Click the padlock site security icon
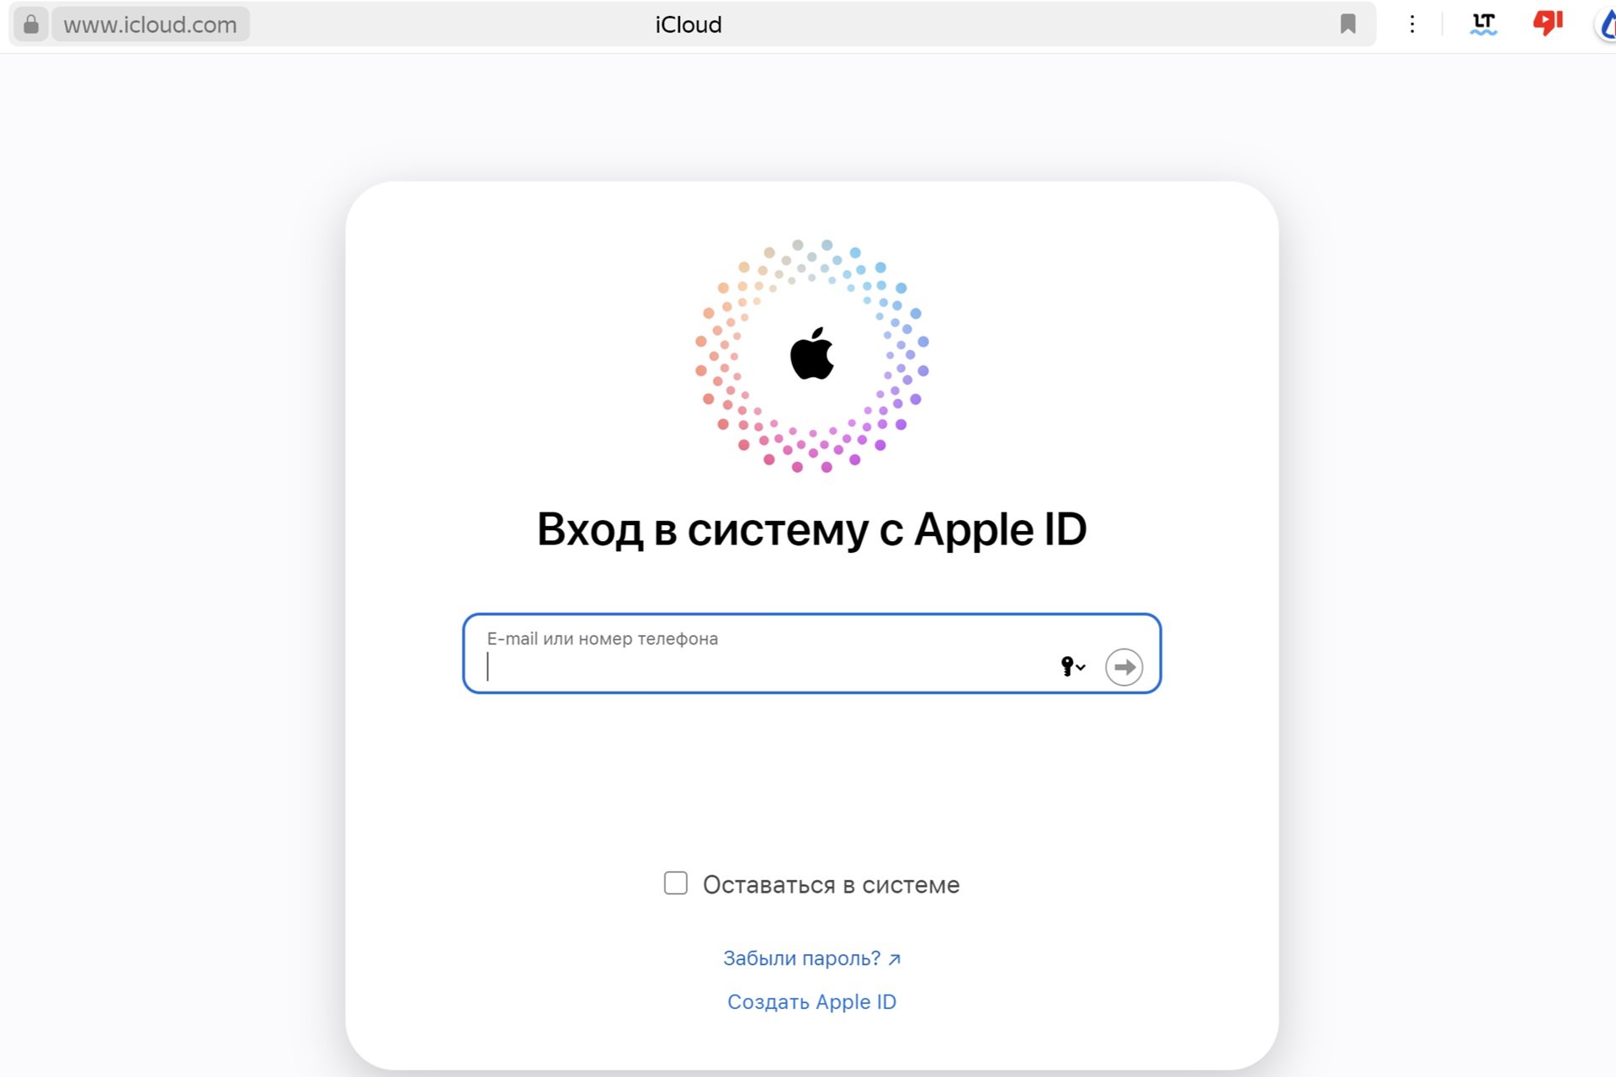This screenshot has width=1616, height=1077. [31, 24]
